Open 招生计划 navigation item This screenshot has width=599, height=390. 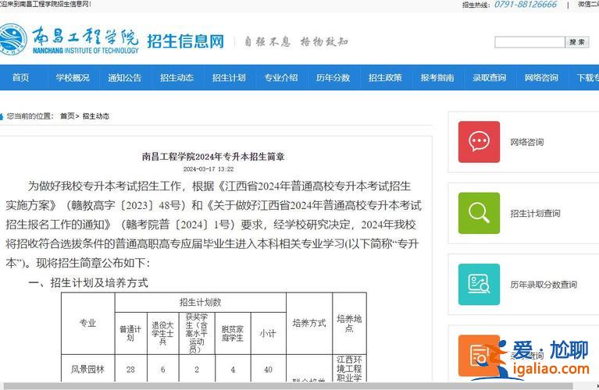tap(229, 78)
